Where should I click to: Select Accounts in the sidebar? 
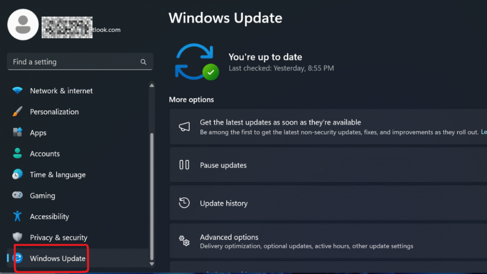pos(78,154)
